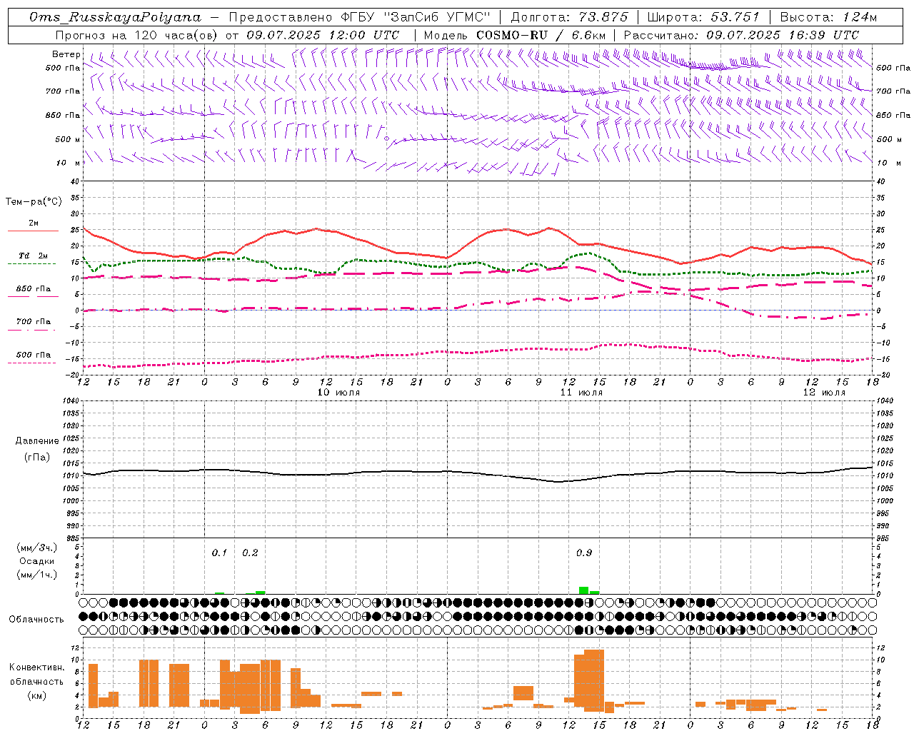914x731 pixels.
Task: Click the 'Конвективн.' convective cloud label
Action: [x=36, y=667]
